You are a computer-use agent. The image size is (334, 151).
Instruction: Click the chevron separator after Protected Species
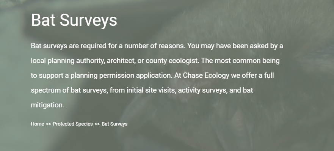pos(97,124)
